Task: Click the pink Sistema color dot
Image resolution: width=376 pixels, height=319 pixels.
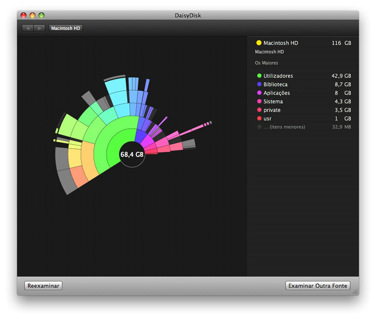Action: click(259, 101)
